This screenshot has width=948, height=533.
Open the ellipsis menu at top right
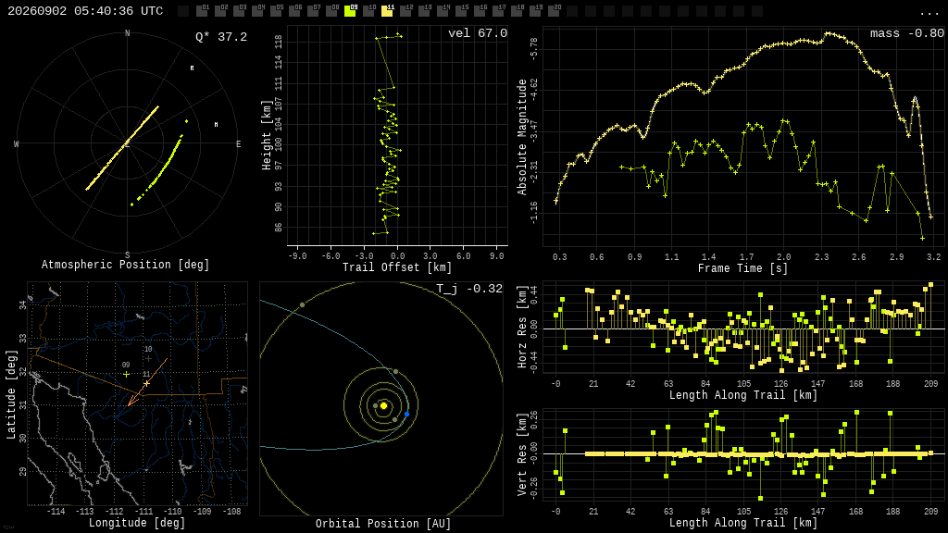[928, 13]
